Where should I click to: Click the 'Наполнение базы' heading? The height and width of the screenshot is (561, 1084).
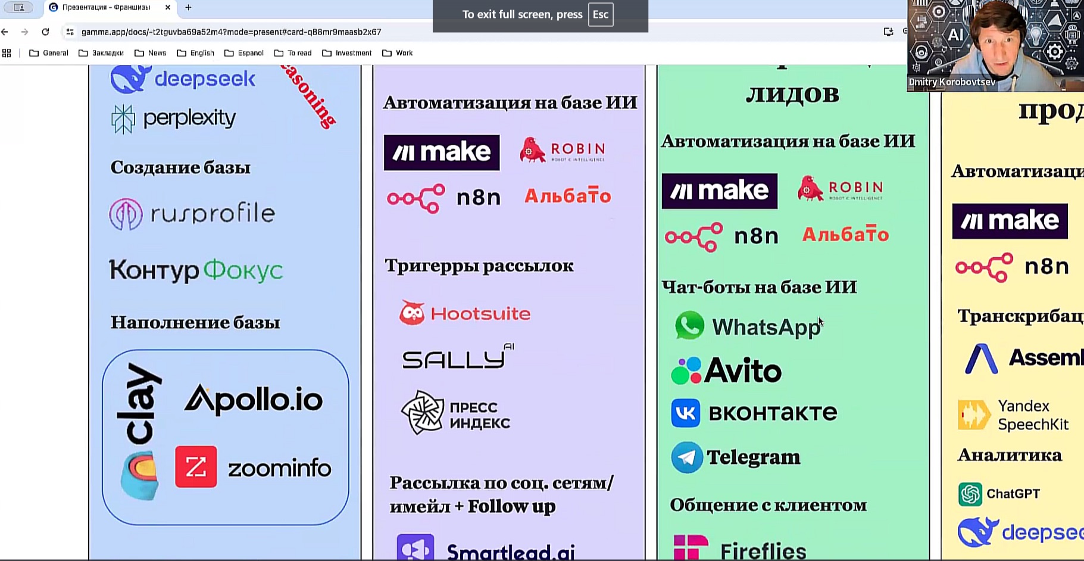pos(195,322)
